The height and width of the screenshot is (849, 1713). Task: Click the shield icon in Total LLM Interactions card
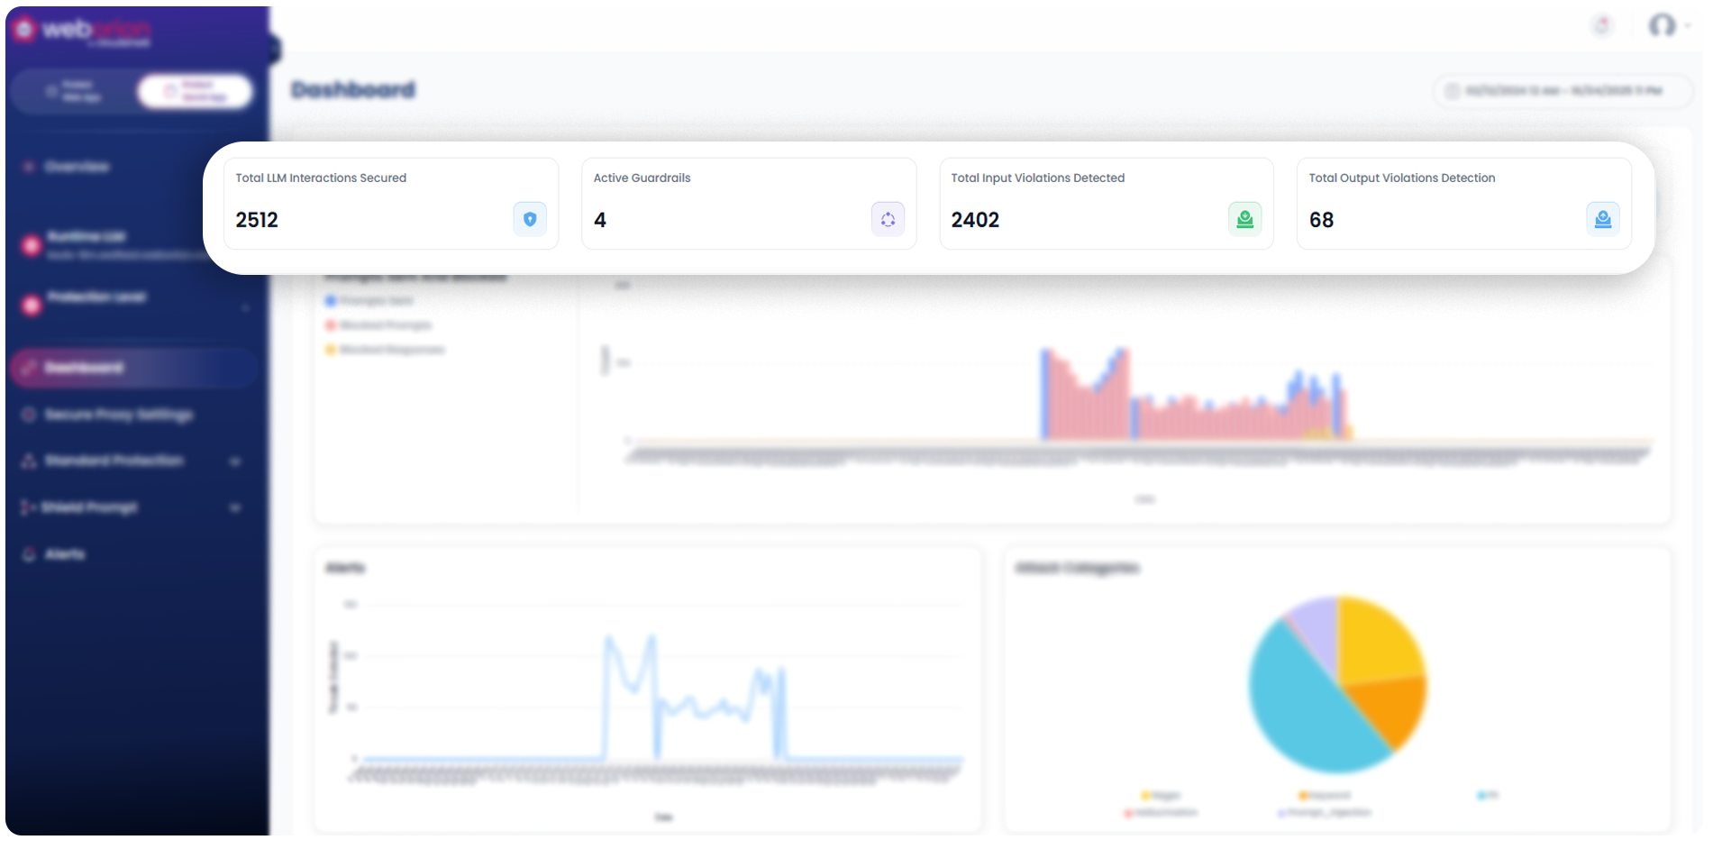(530, 219)
